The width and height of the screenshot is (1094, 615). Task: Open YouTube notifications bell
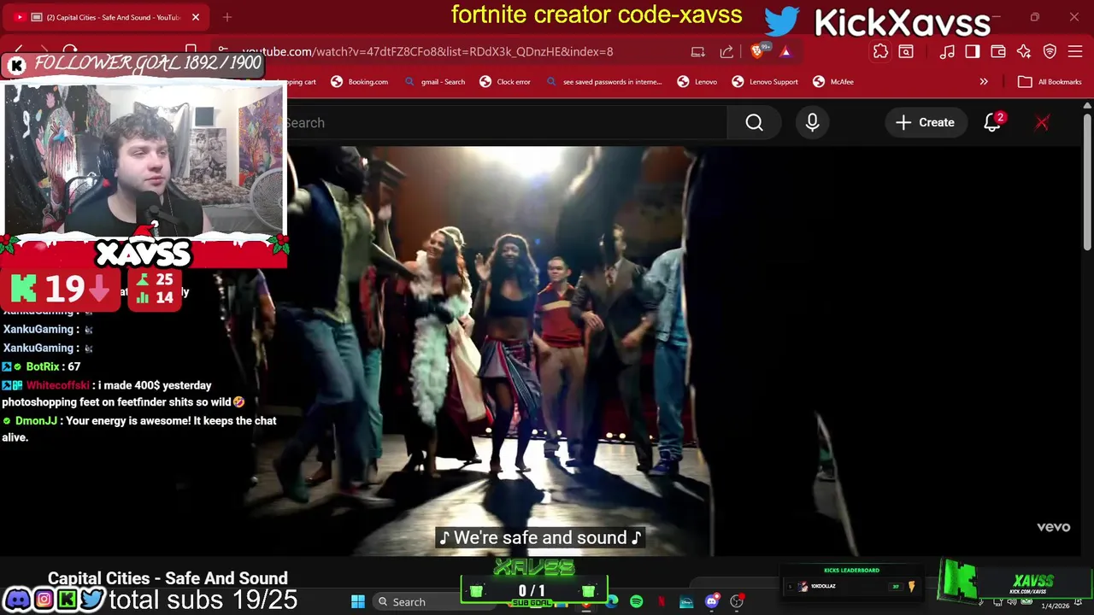(991, 123)
